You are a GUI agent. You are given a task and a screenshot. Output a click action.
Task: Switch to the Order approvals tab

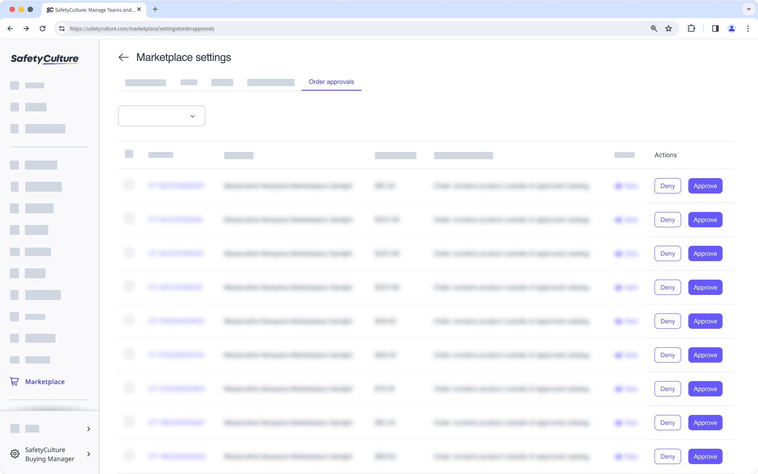331,82
